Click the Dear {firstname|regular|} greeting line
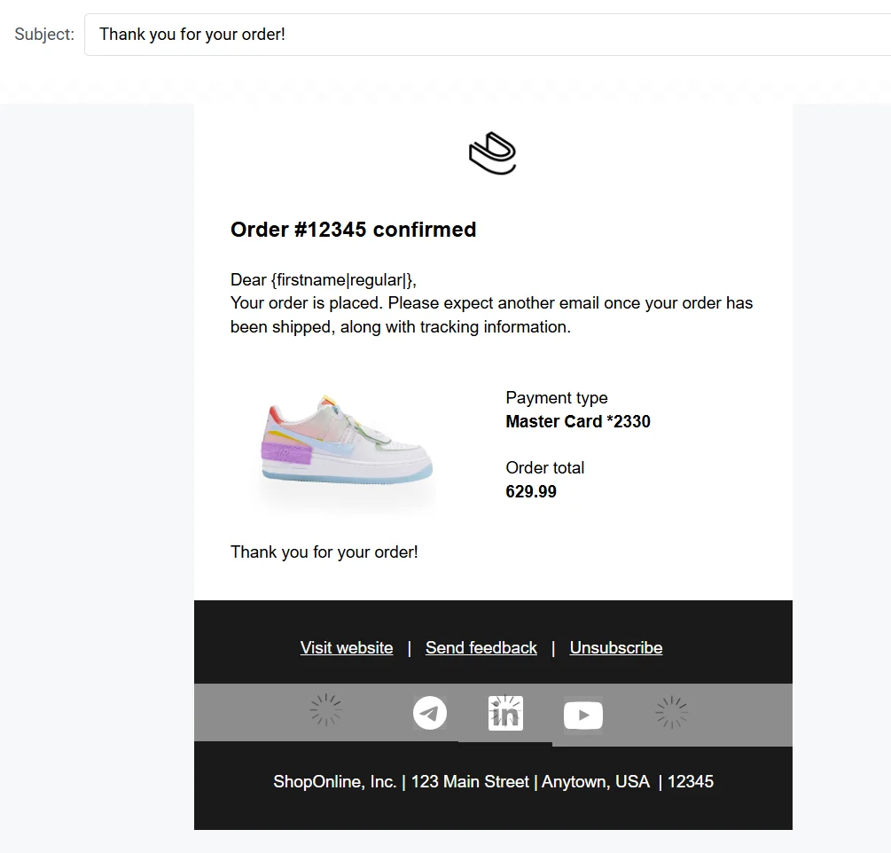891x853 pixels. (x=323, y=280)
